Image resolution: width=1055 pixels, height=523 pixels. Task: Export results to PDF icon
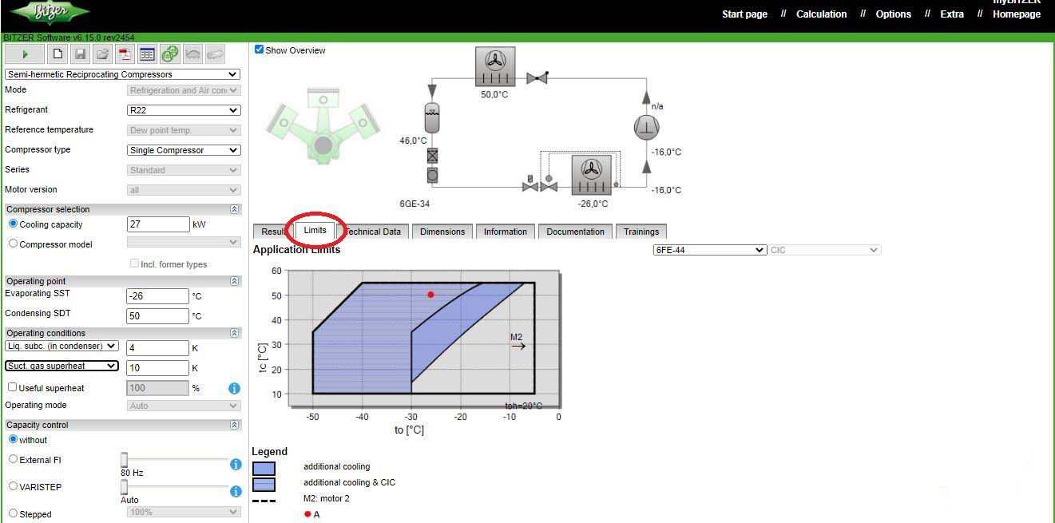tap(125, 54)
